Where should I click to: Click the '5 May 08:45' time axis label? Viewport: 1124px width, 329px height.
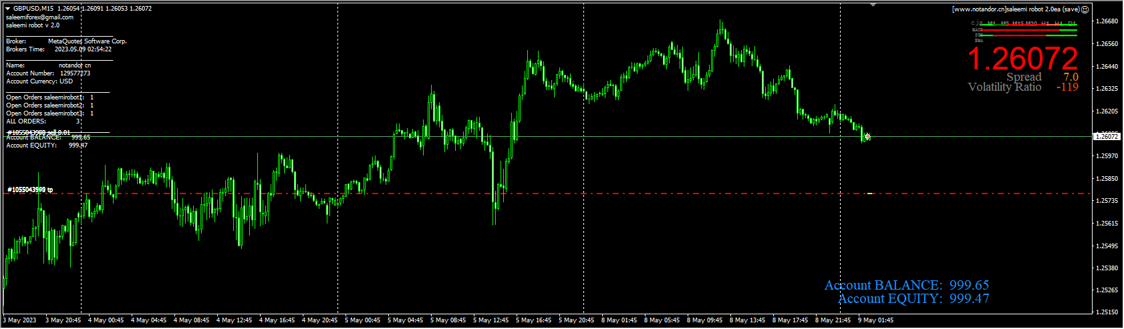(448, 320)
